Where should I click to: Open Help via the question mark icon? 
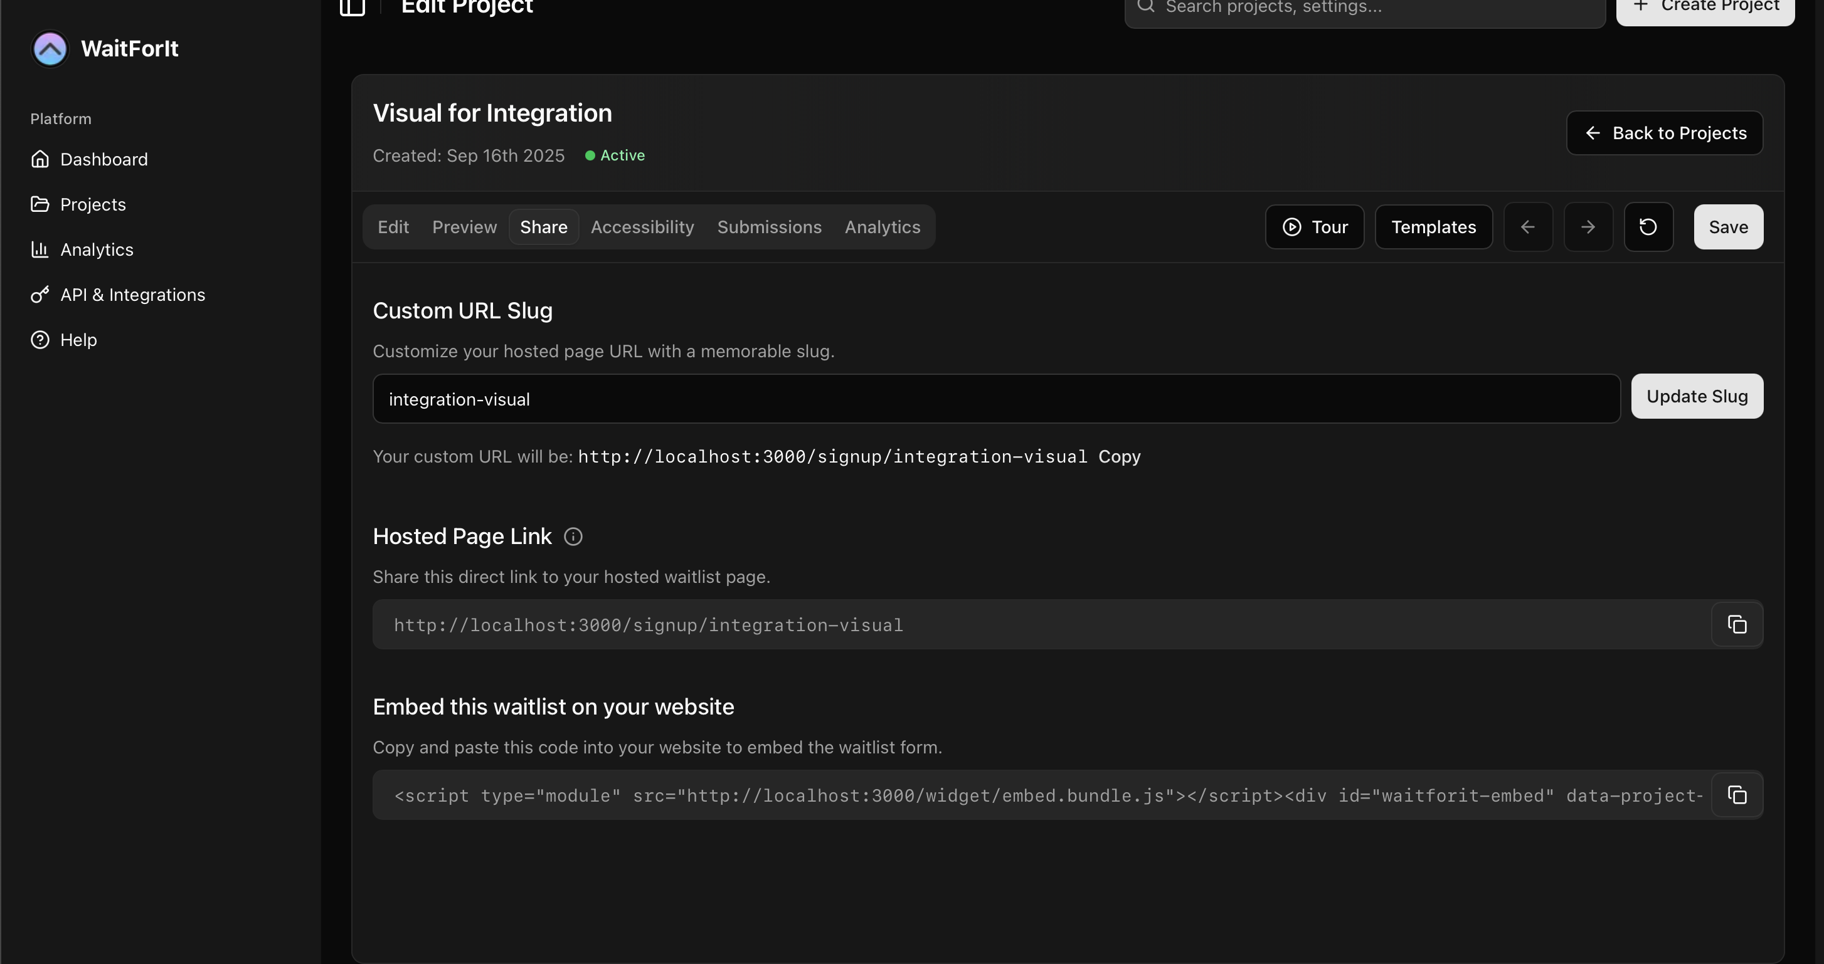pos(40,339)
